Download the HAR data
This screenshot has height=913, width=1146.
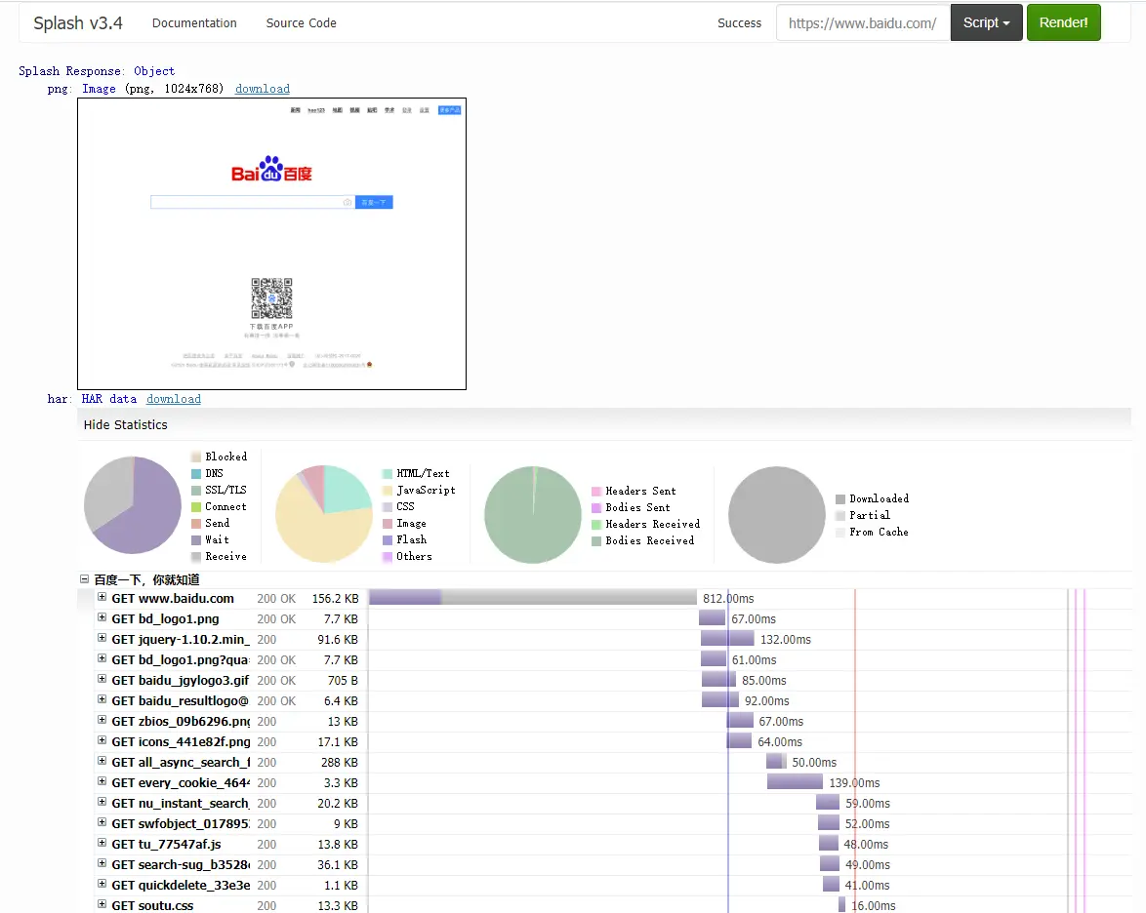click(x=173, y=399)
